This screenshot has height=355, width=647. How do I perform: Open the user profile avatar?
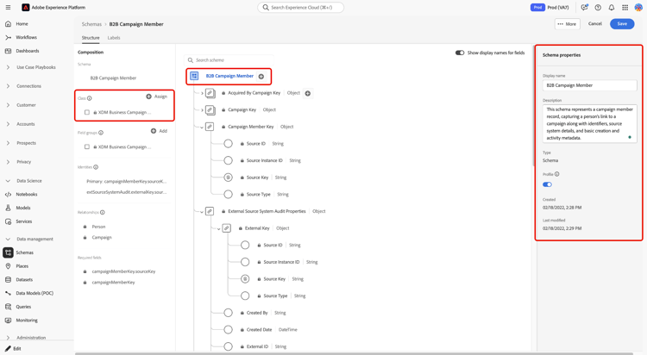(x=638, y=8)
